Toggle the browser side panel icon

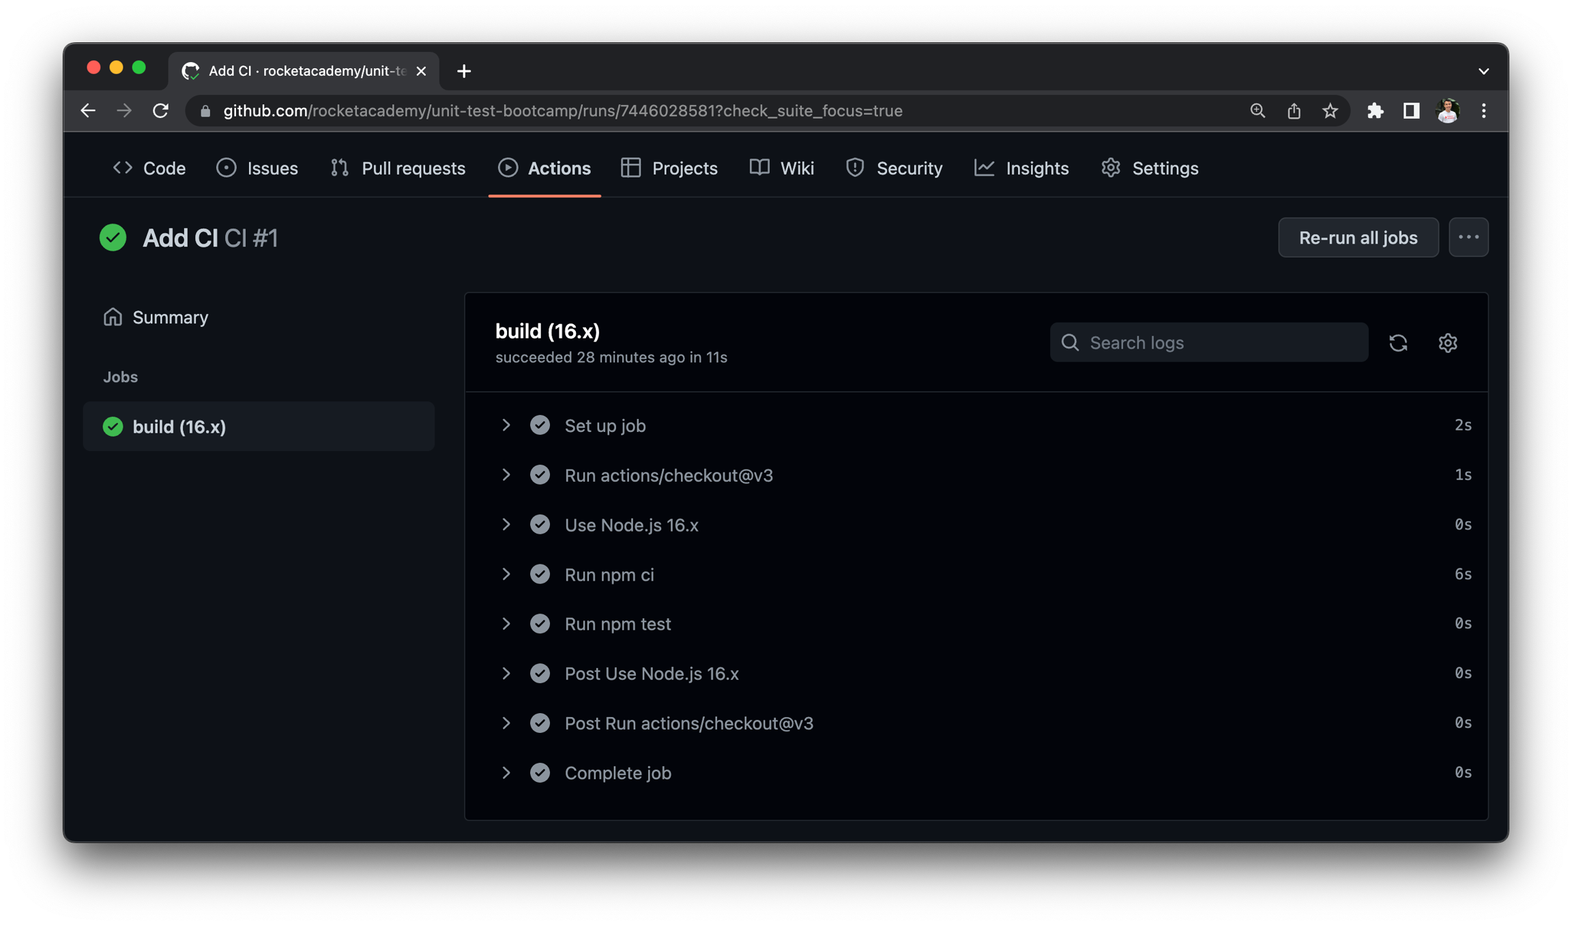(x=1411, y=111)
